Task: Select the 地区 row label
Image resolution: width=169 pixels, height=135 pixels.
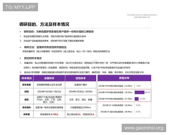Action: [26, 100]
